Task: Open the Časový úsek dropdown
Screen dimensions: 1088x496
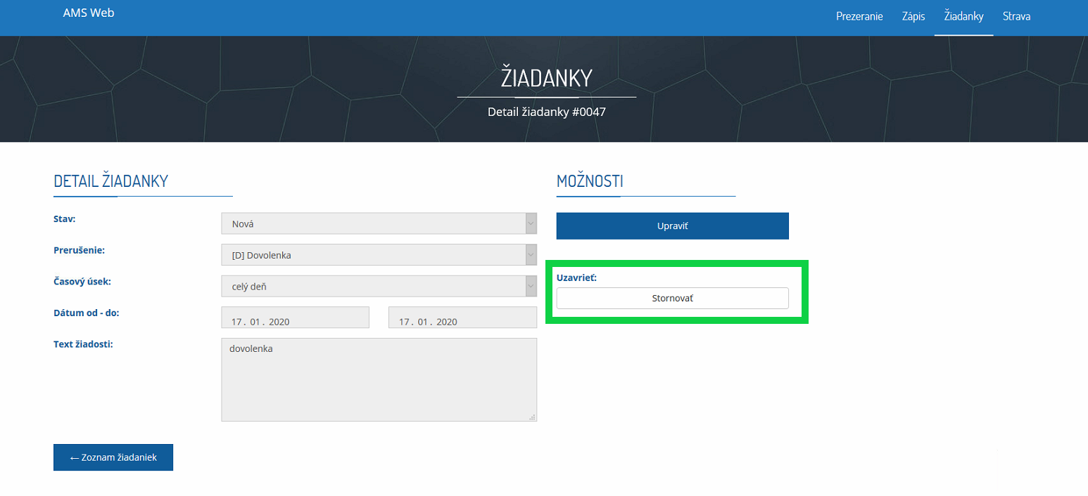Action: [379, 286]
